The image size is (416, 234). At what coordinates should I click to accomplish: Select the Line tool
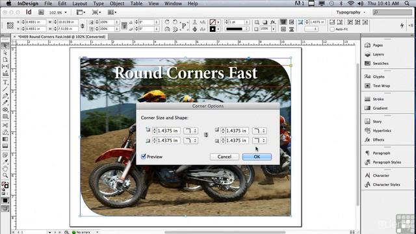click(x=5, y=89)
